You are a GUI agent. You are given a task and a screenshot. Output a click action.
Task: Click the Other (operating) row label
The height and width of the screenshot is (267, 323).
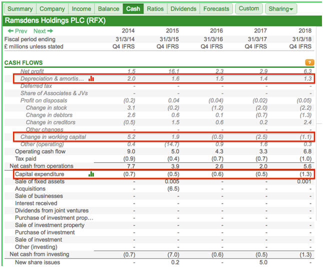[x=42, y=144]
